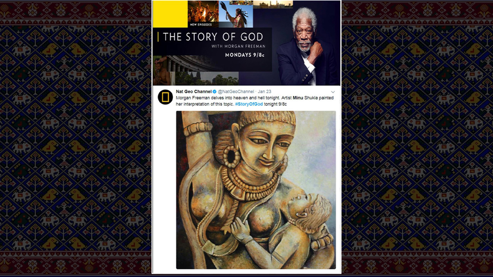This screenshot has width=493, height=277.
Task: Click the Nat Geo Channel account name
Action: tap(194, 92)
